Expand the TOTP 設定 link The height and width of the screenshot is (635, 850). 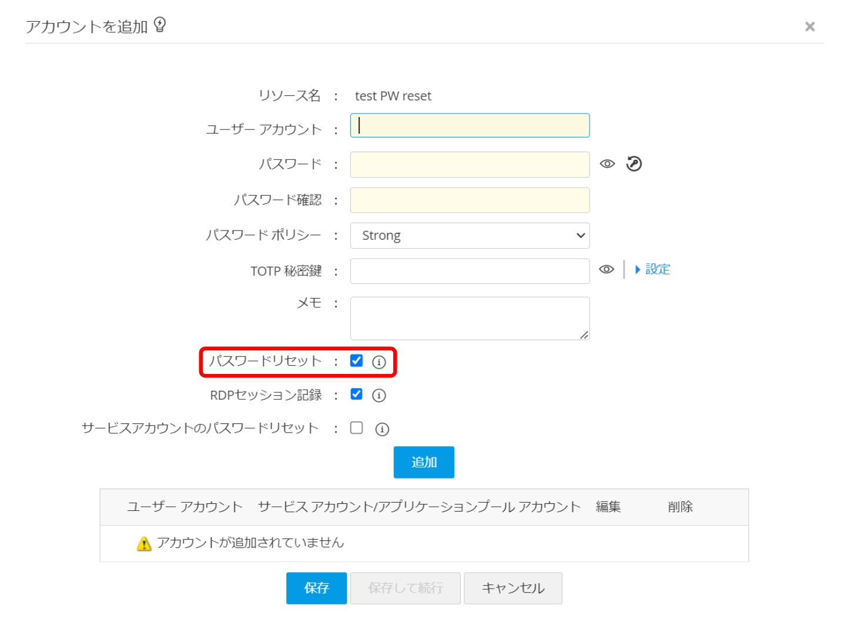[653, 269]
